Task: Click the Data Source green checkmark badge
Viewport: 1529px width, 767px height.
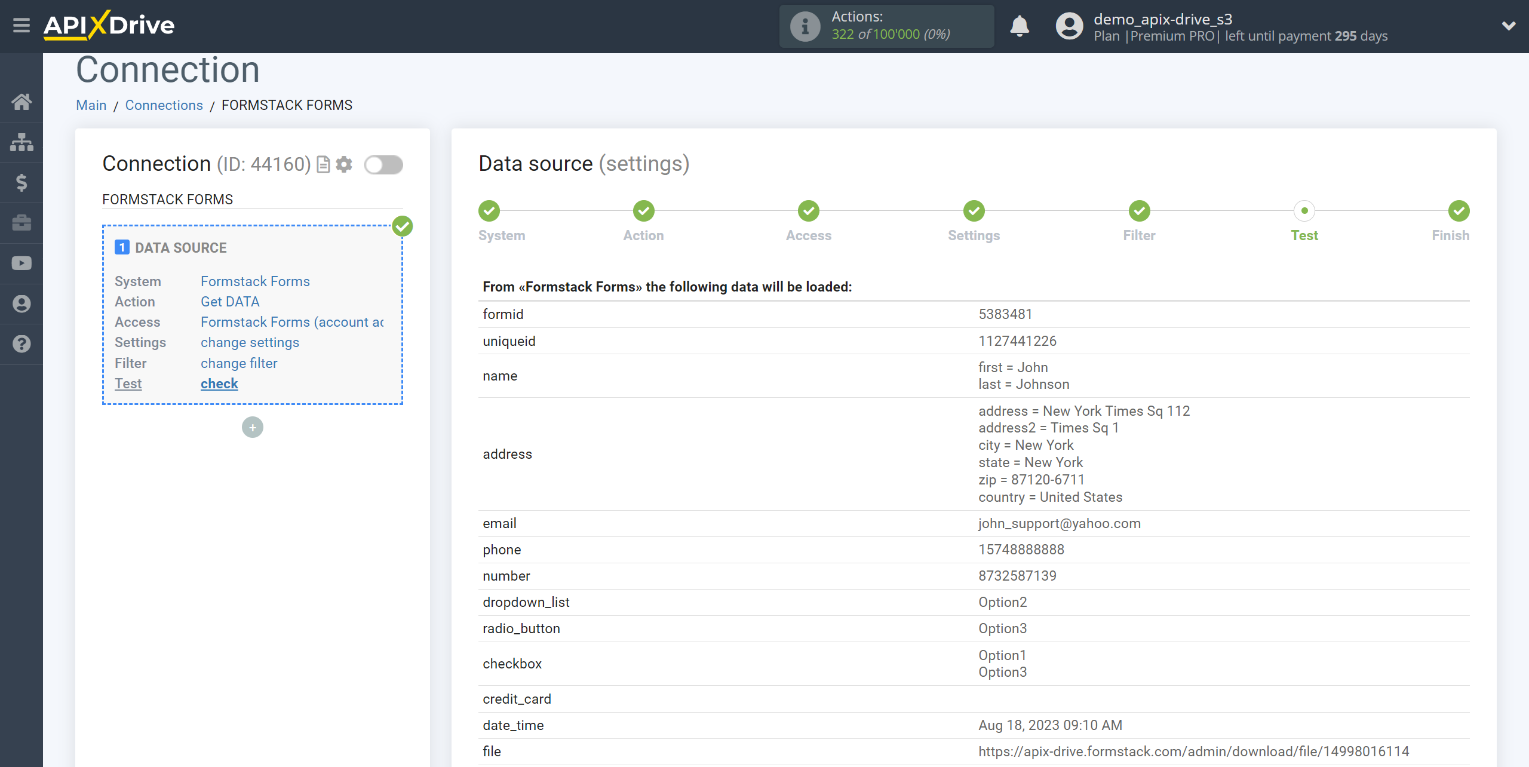Action: point(403,226)
